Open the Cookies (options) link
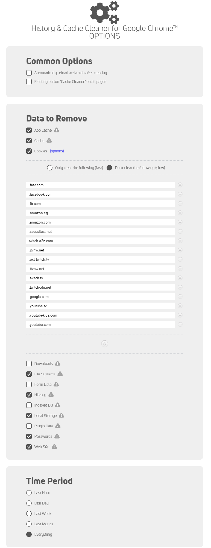The height and width of the screenshot is (548, 211). [x=57, y=151]
